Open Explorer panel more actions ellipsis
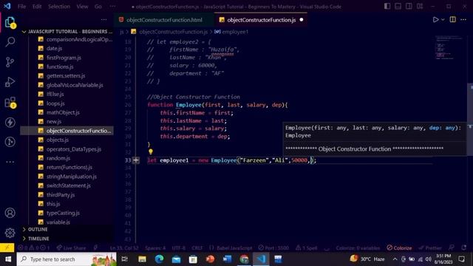The width and height of the screenshot is (473, 266). pos(103,20)
